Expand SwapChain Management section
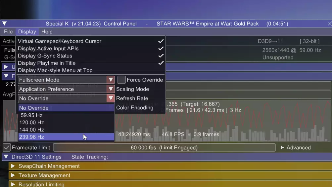This screenshot has width=332, height=187. (x=13, y=166)
